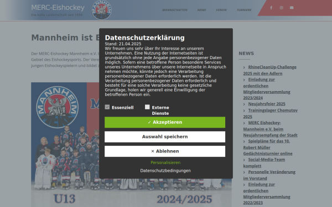Enable the Externe Dienste checkbox

(147, 107)
